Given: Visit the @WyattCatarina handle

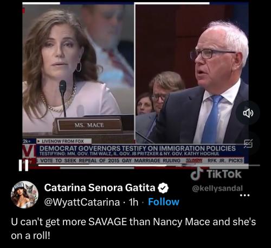Looking at the screenshot, I should 82,202.
